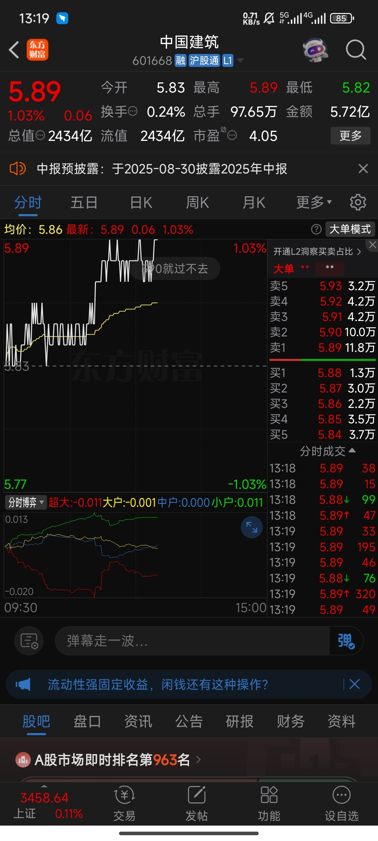Switch to 资讯 tab
Viewport: 378px width, 841px height.
point(138,722)
